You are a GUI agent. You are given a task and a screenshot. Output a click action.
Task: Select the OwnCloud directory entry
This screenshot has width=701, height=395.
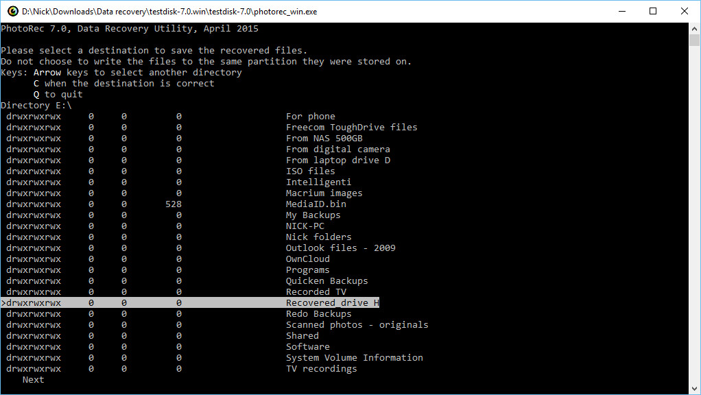pyautogui.click(x=307, y=259)
